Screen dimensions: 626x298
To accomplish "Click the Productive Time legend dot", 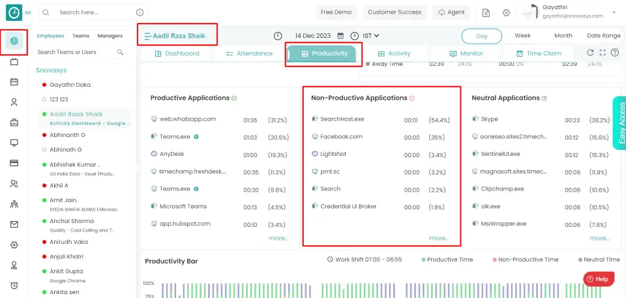I will tap(424, 260).
